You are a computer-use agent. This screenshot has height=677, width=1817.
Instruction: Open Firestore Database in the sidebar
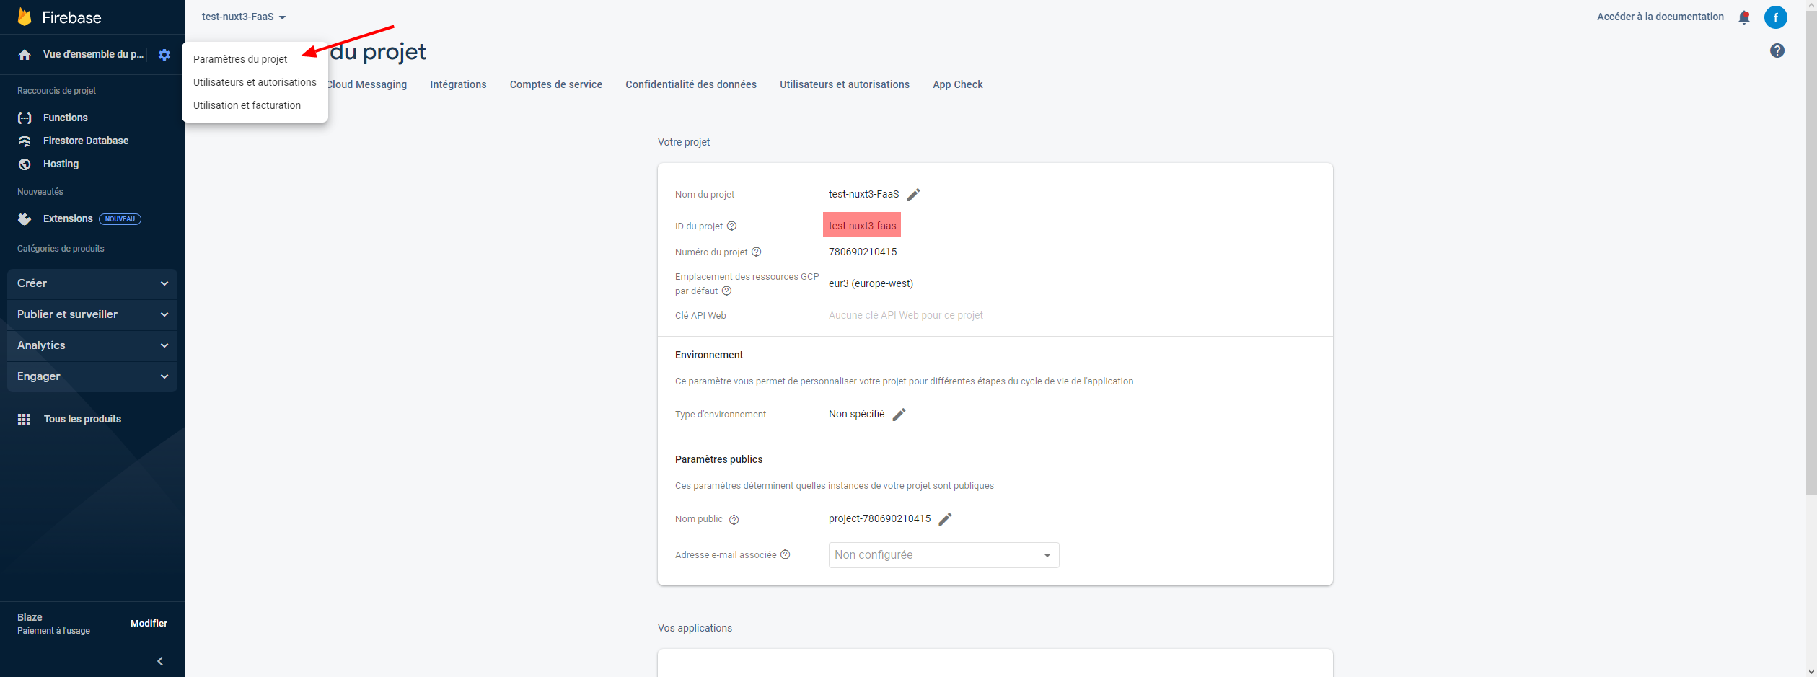[85, 141]
